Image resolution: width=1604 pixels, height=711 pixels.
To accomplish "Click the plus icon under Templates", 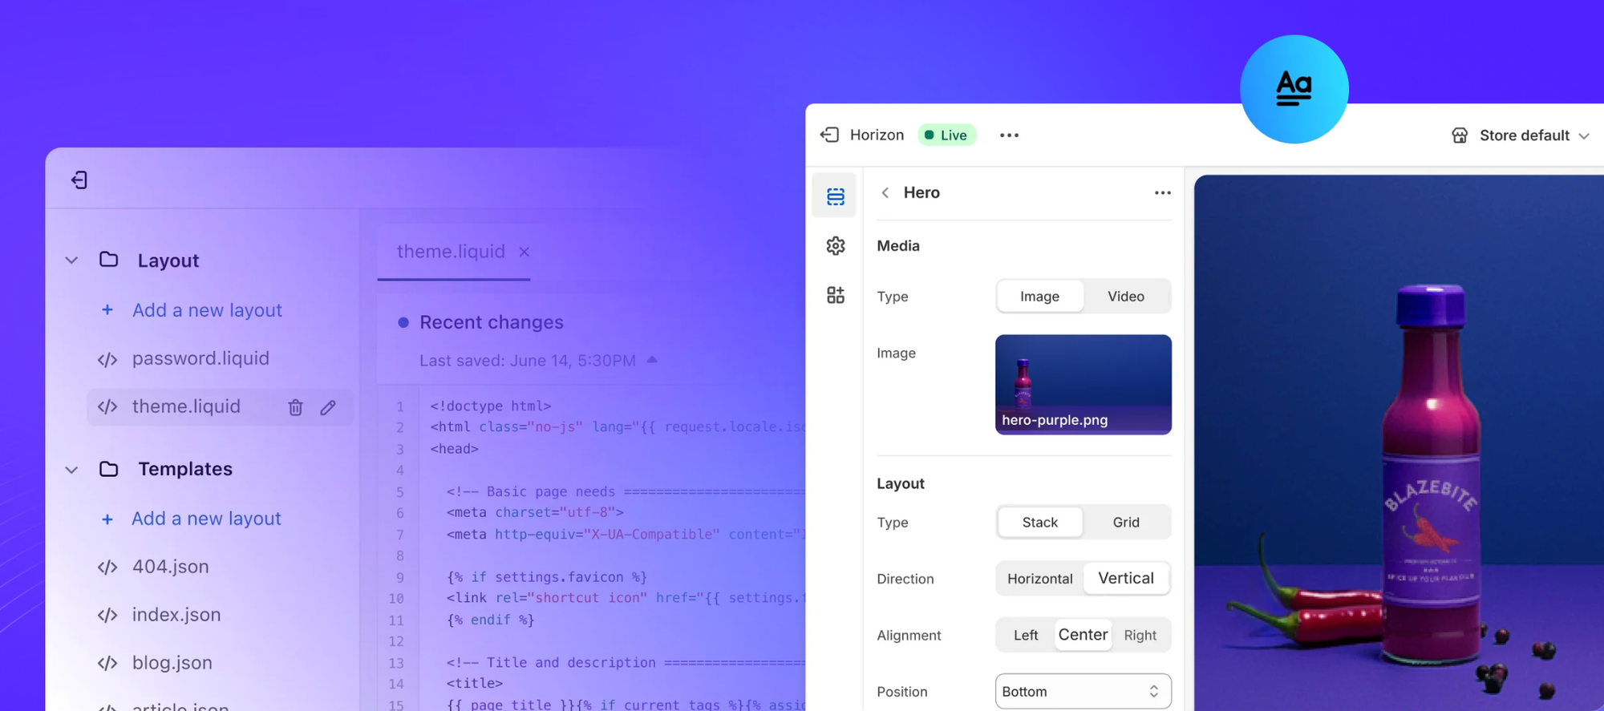I will (107, 519).
